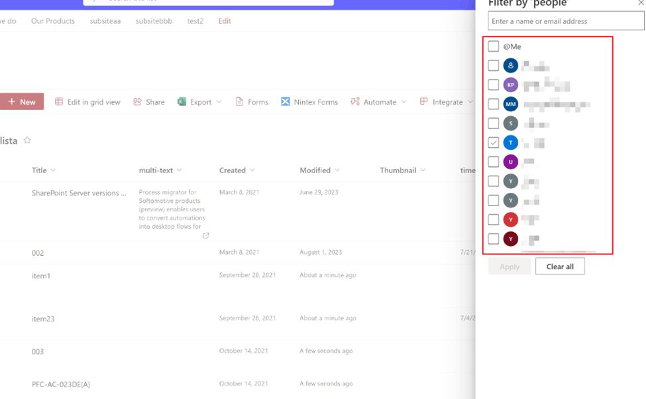Open the subsitebbb nav item
Image resolution: width=646 pixels, height=399 pixels.
[x=154, y=21]
